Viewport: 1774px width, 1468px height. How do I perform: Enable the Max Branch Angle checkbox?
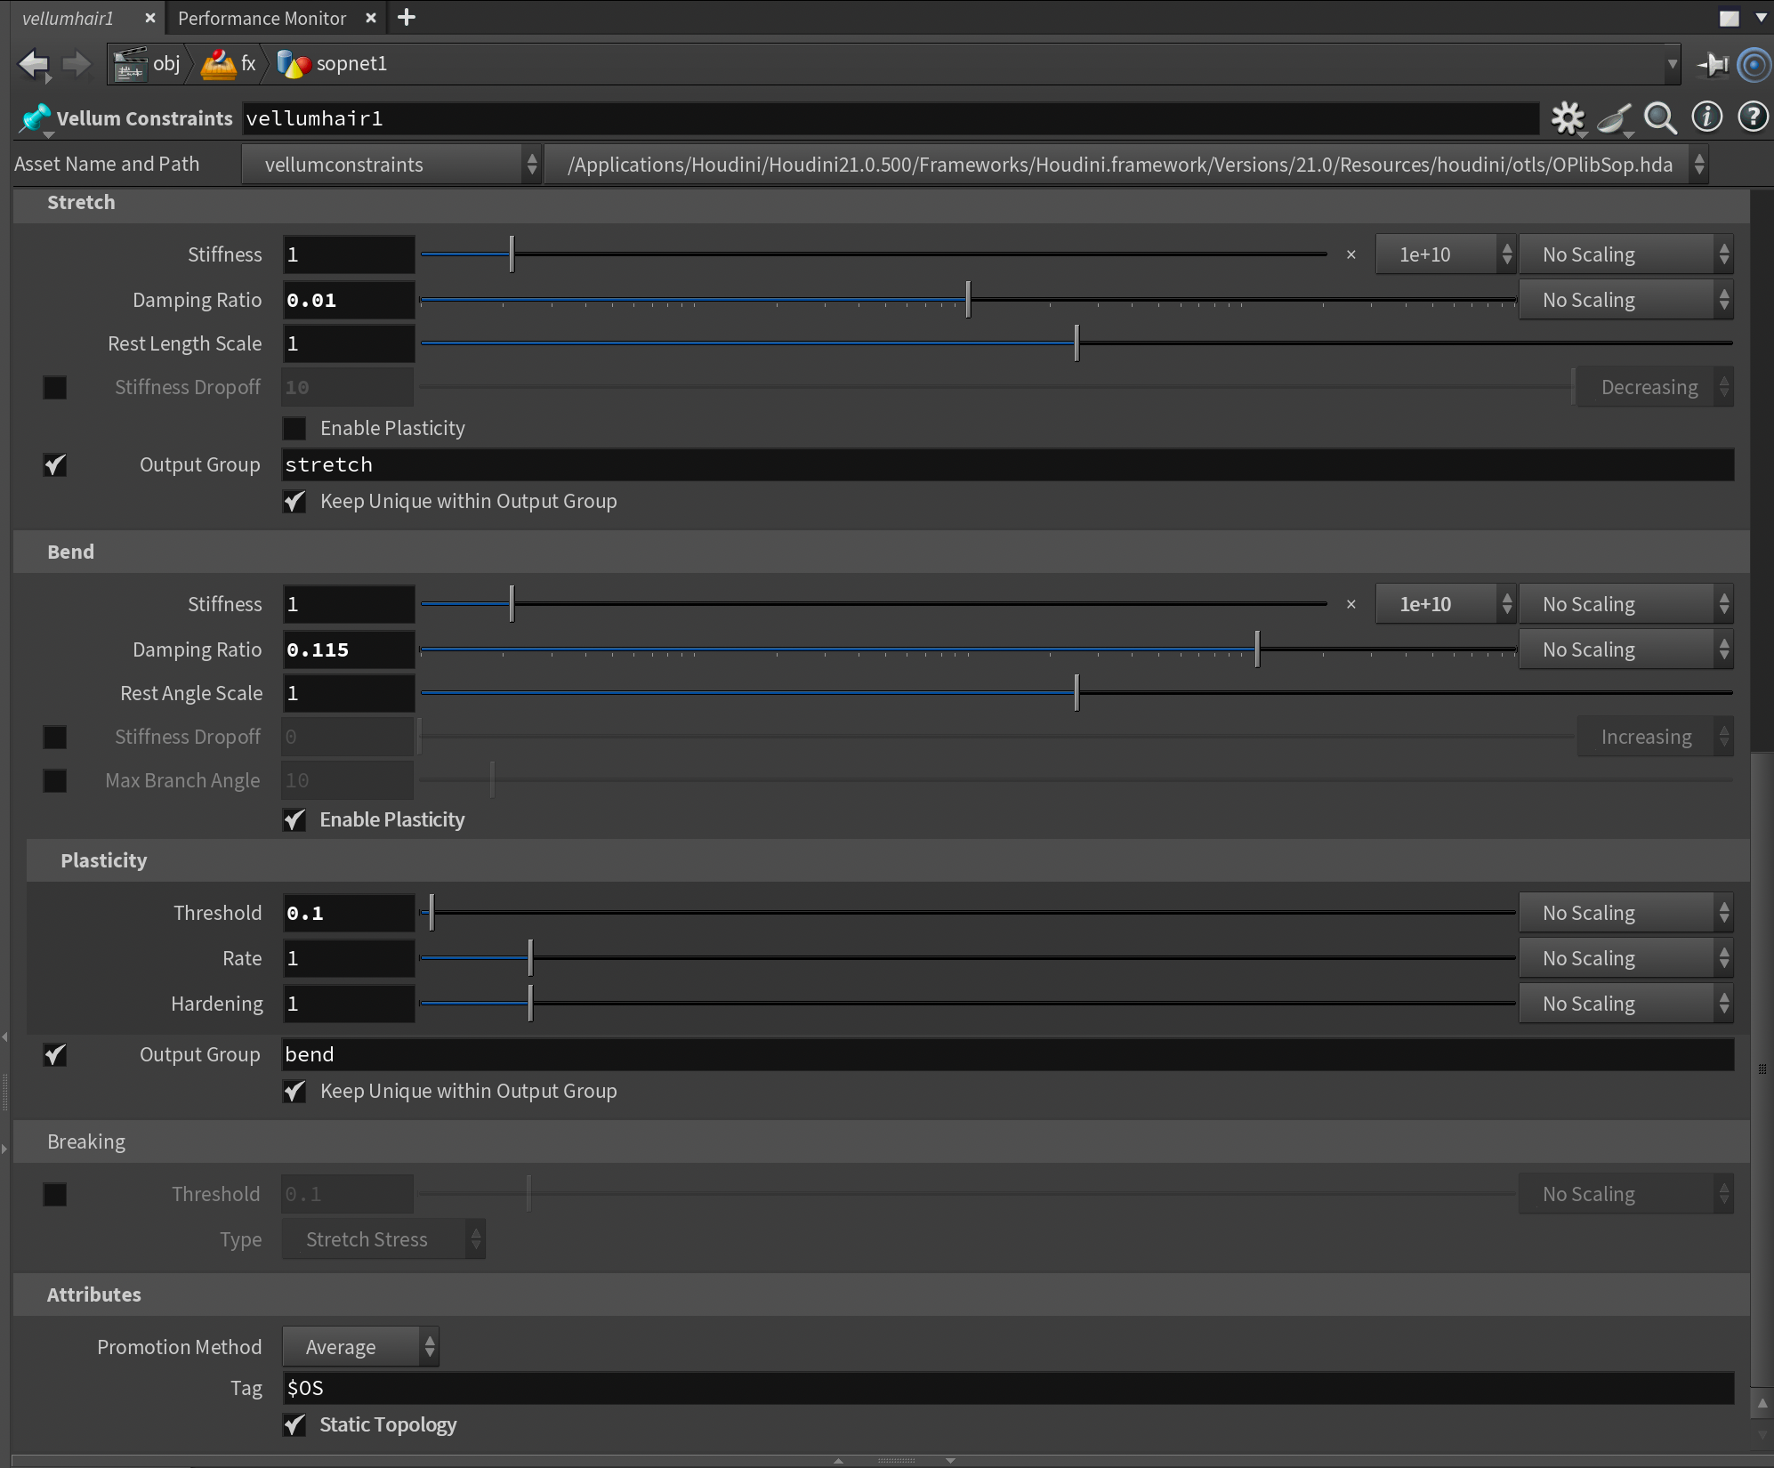55,781
